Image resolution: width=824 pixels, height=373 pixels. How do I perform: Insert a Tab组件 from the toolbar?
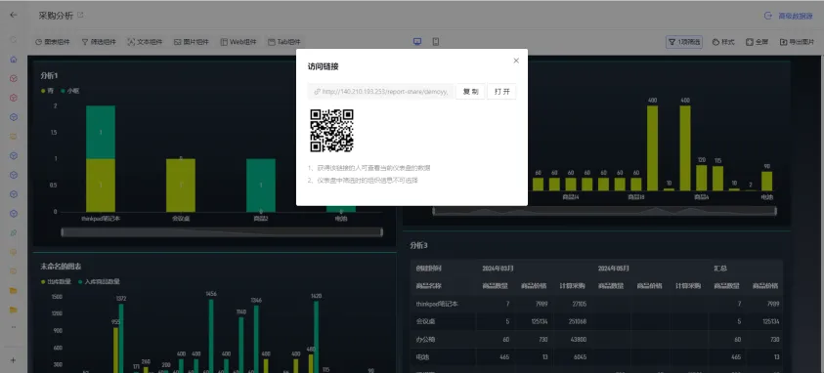(283, 42)
